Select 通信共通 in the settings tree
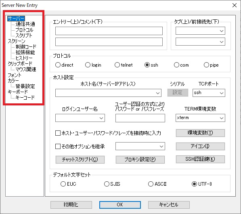 click(x=25, y=24)
